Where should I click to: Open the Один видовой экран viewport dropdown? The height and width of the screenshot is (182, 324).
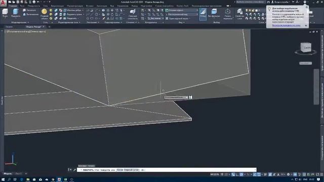(178, 19)
